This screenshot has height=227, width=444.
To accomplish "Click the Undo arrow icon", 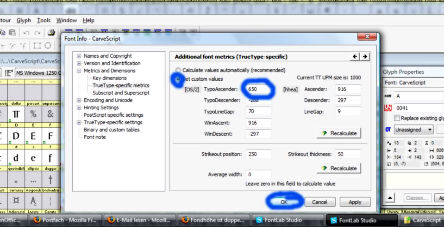I will (x=26, y=33).
